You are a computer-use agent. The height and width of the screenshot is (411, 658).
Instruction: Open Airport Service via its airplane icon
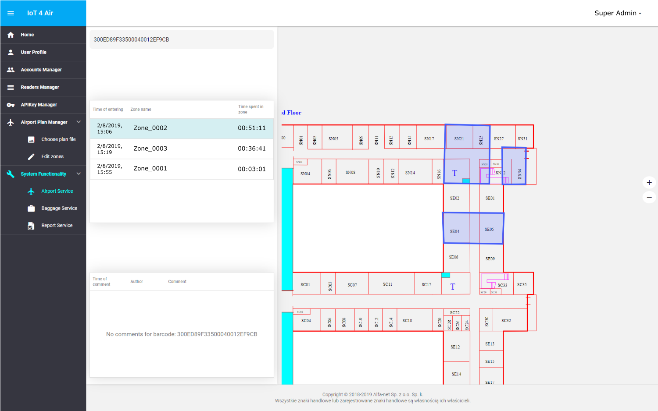point(31,191)
